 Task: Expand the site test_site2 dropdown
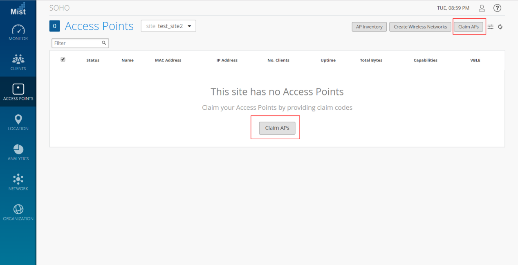(168, 26)
